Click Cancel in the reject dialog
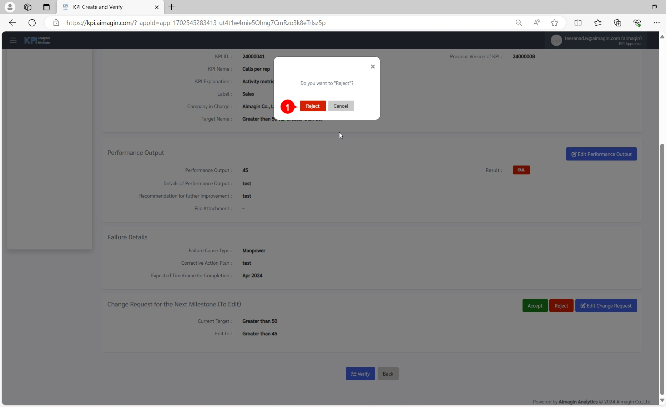The height and width of the screenshot is (407, 666). 341,106
